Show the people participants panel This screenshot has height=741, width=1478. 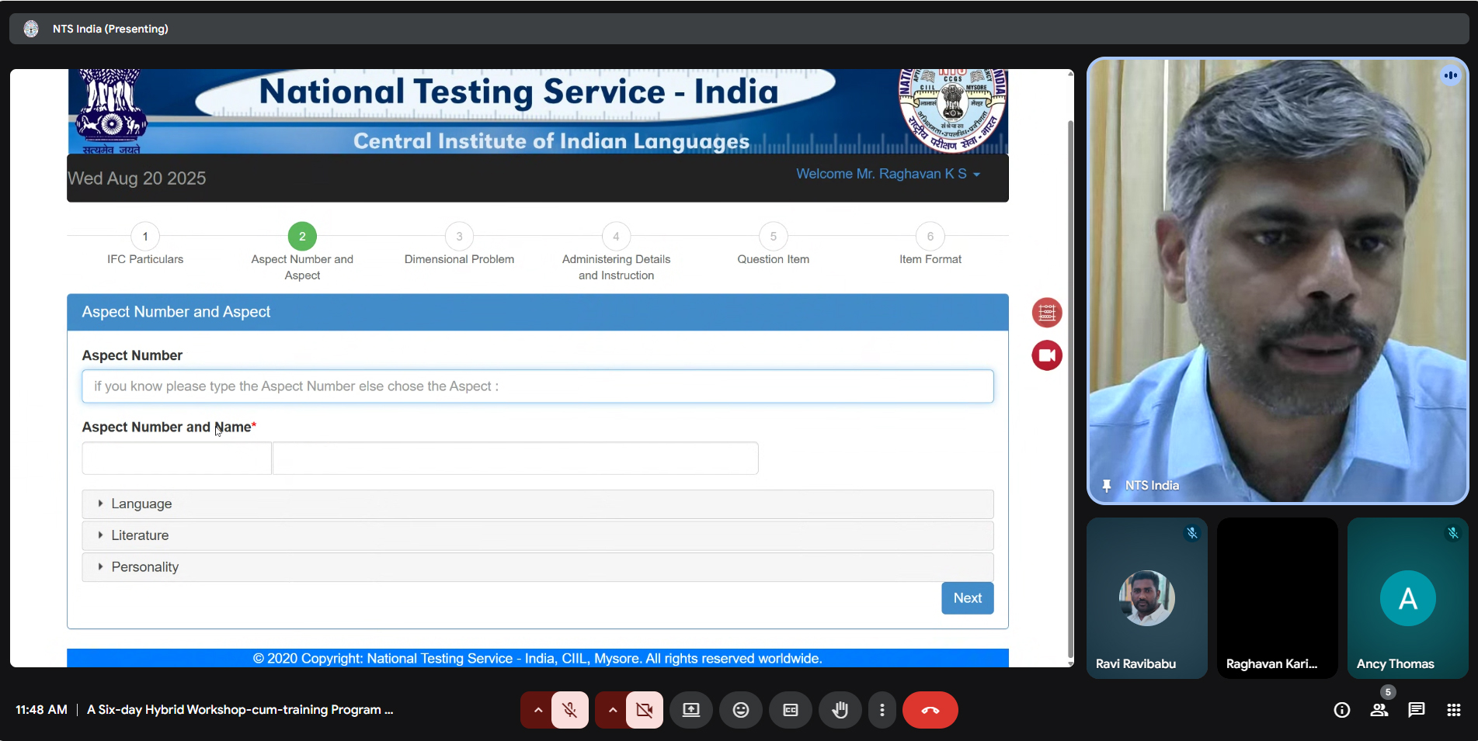1379,710
